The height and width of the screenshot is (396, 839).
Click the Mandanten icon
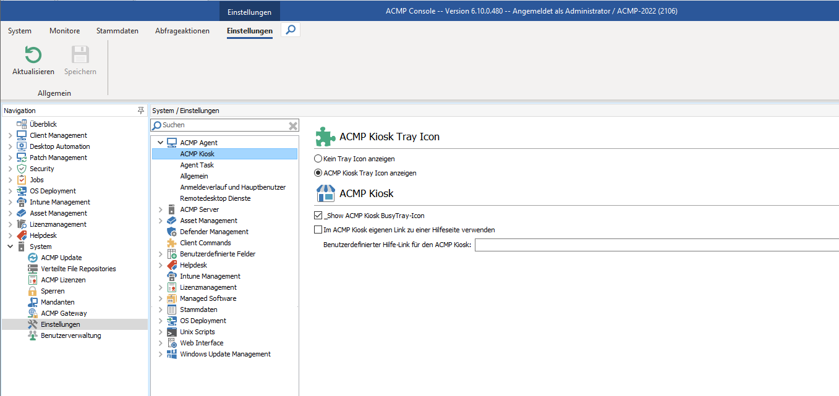(x=33, y=302)
